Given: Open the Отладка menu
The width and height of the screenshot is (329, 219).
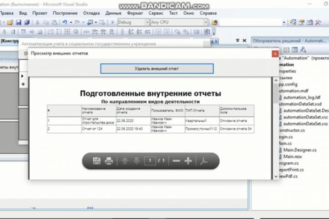Looking at the screenshot, I should (91, 13).
